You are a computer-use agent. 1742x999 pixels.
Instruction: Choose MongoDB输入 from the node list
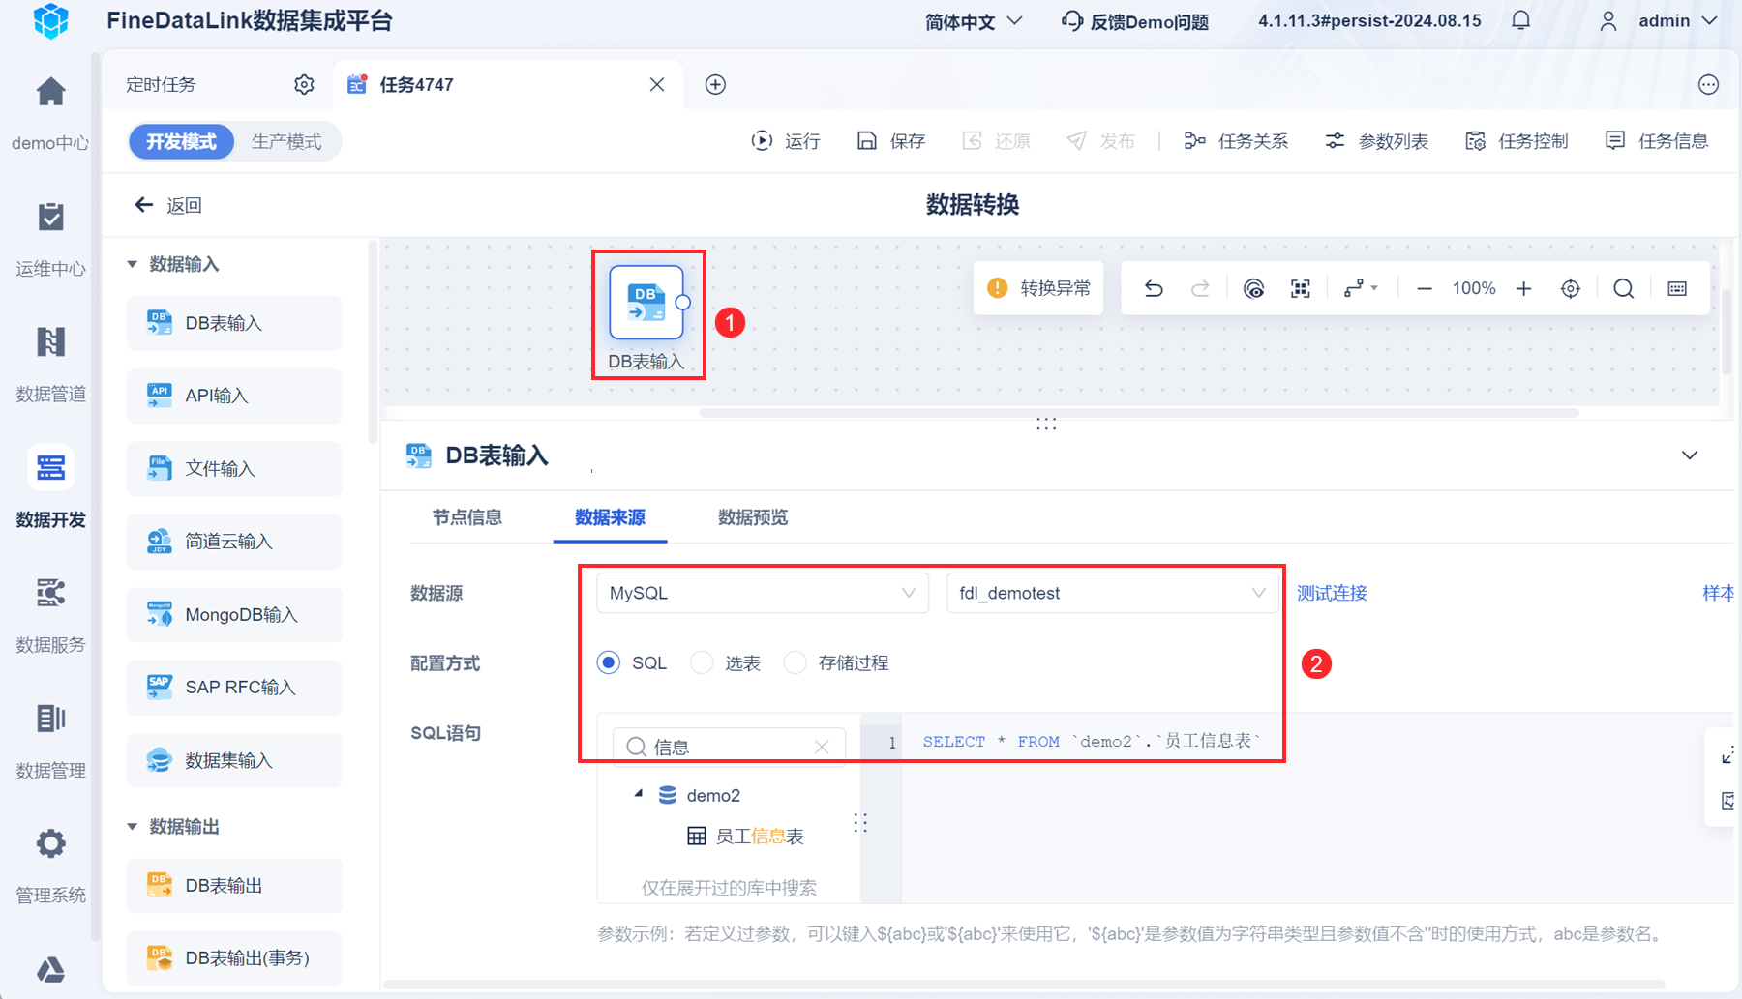(x=234, y=615)
